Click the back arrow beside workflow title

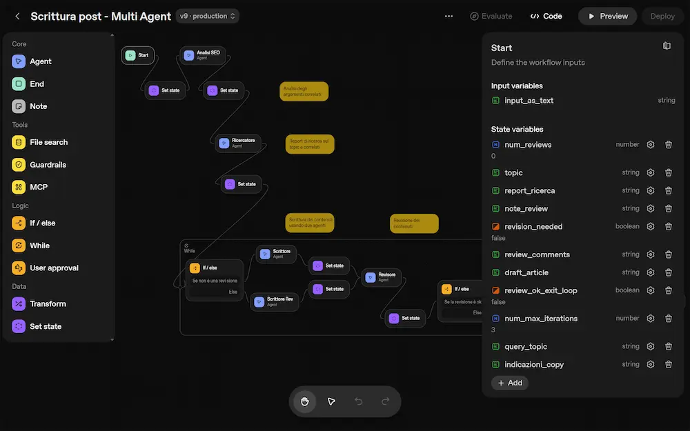pos(17,16)
